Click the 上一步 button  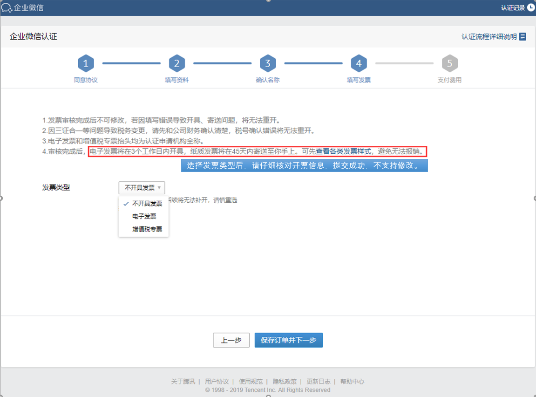(231, 340)
